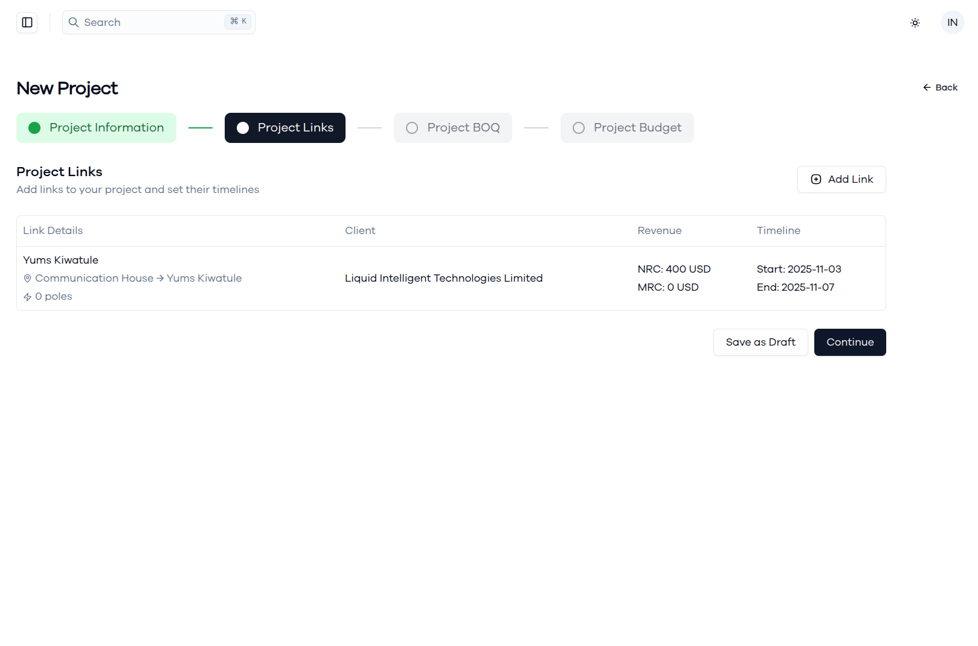Click Save as Draft
978x646 pixels.
tap(761, 342)
